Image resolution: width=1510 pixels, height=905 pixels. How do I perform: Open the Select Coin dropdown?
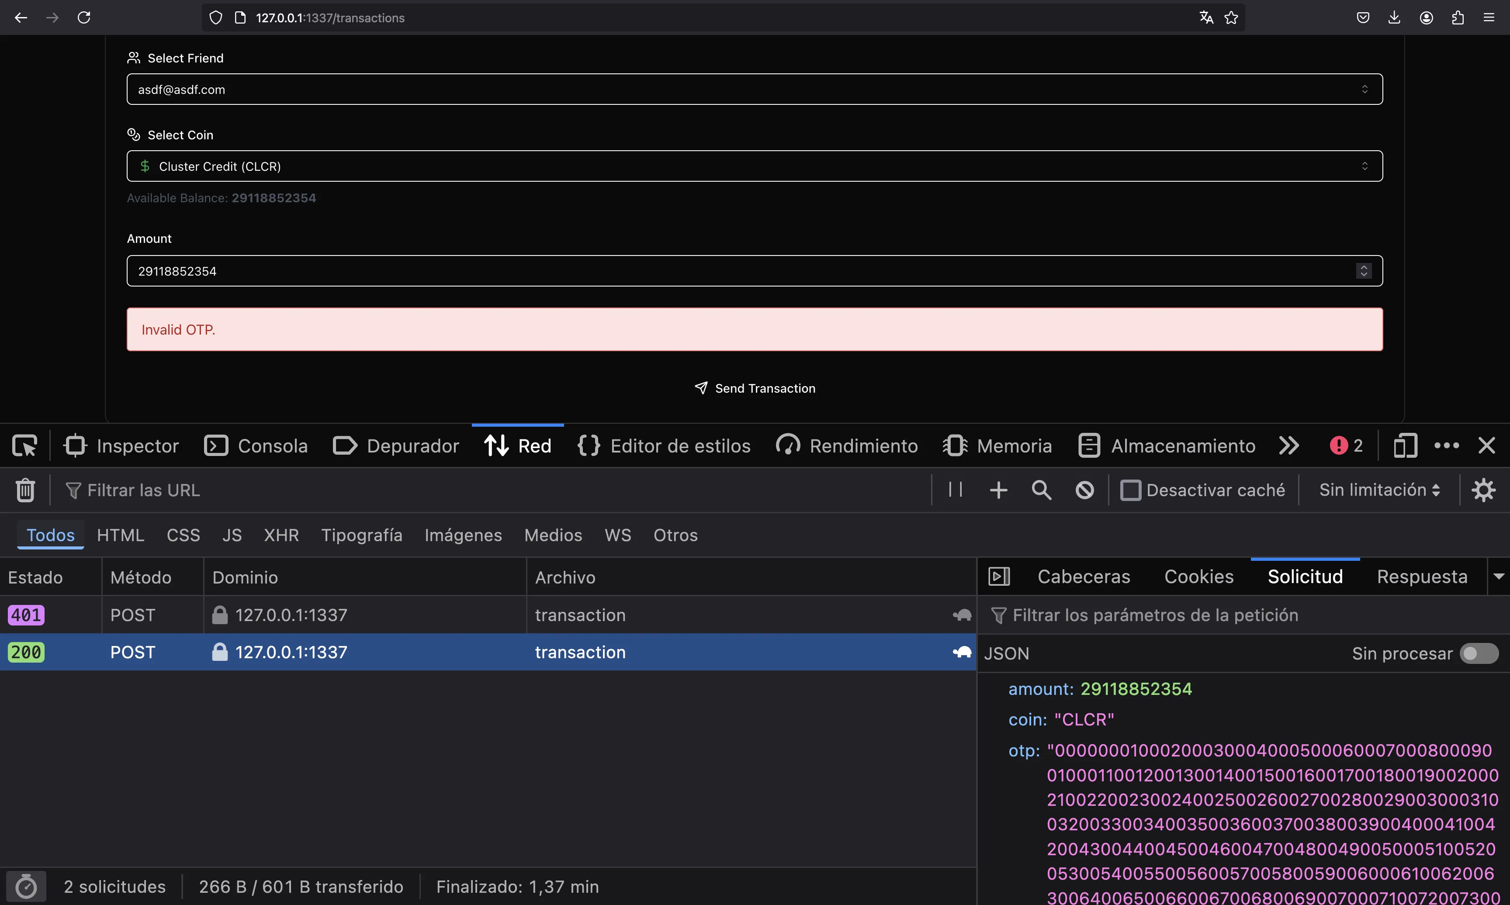click(x=755, y=166)
